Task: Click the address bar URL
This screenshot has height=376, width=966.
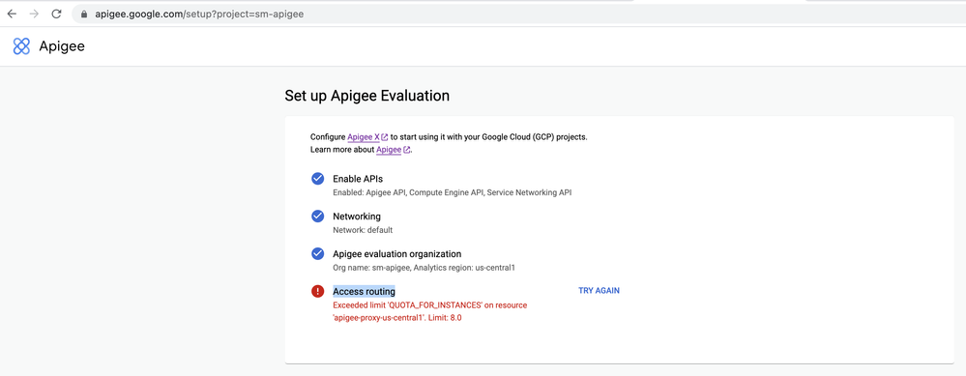Action: (x=199, y=14)
